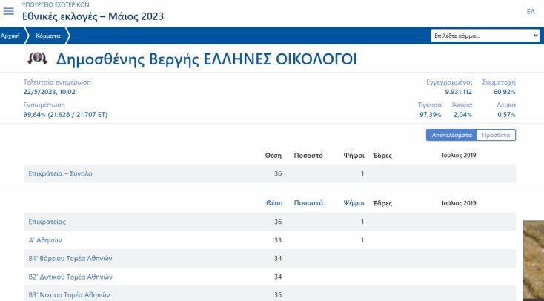Screen dimensions: 544x301
Task: Switch language via the ΕΛ link
Action: 531,11
